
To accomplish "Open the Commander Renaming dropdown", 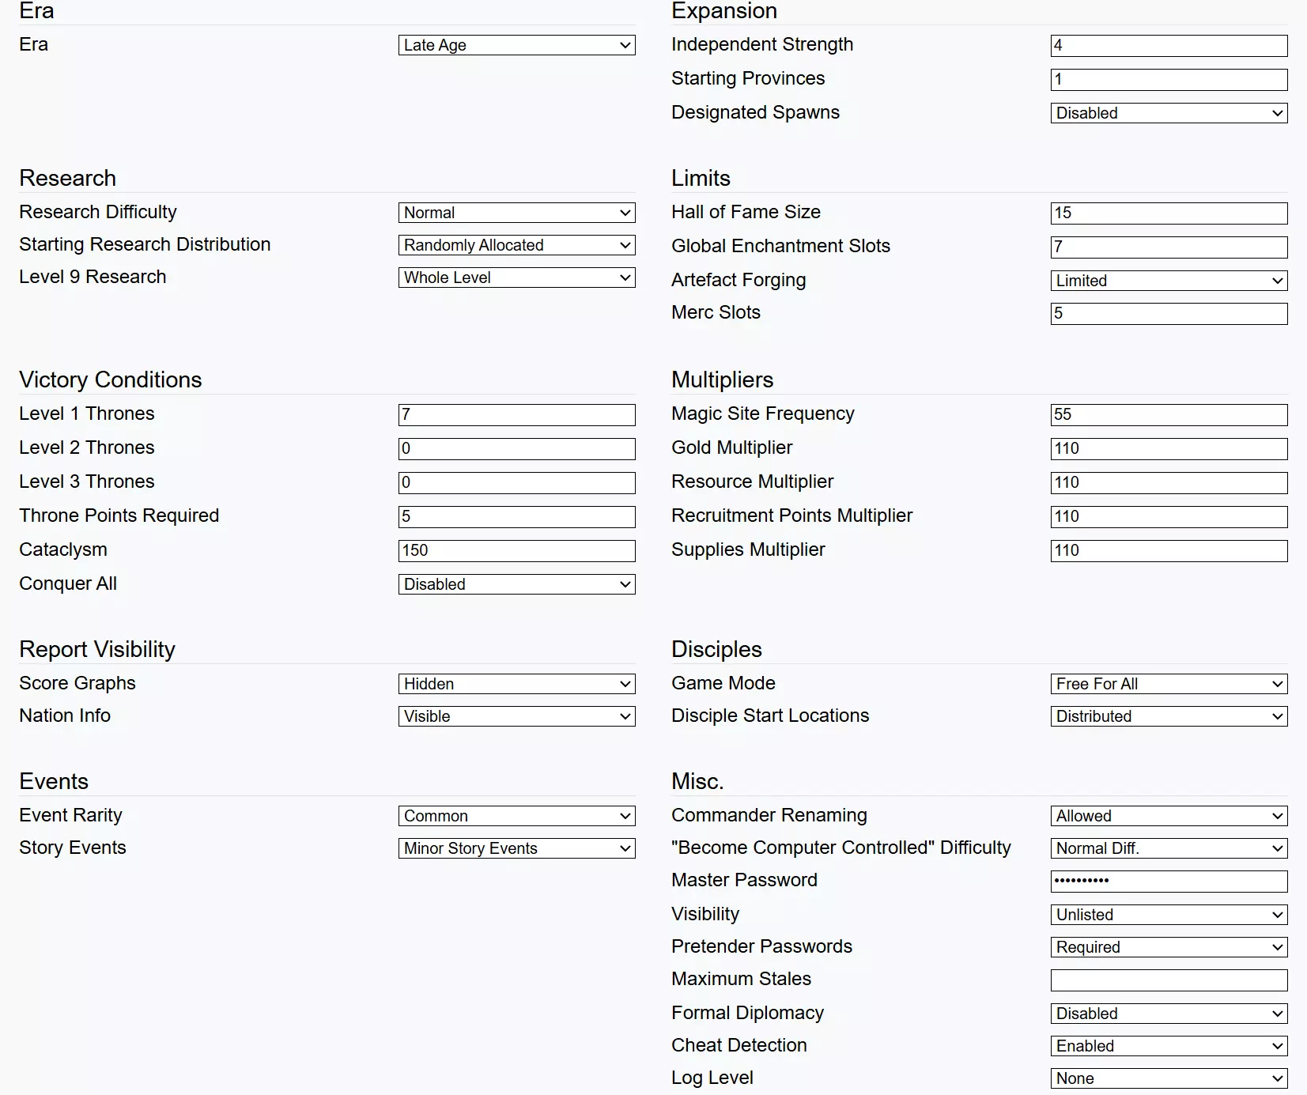I will [x=1169, y=816].
